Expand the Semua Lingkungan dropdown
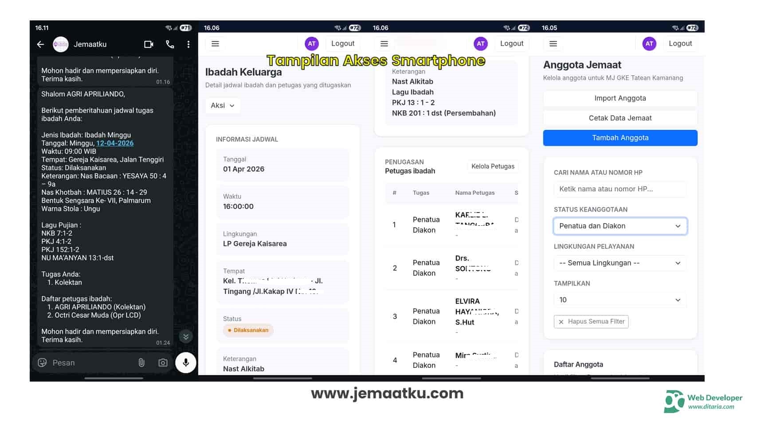The image size is (757, 425). pos(620,263)
